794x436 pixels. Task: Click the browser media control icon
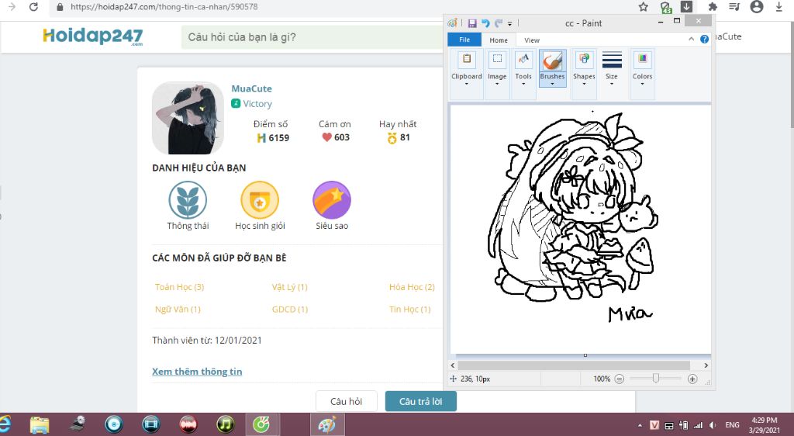tap(734, 7)
